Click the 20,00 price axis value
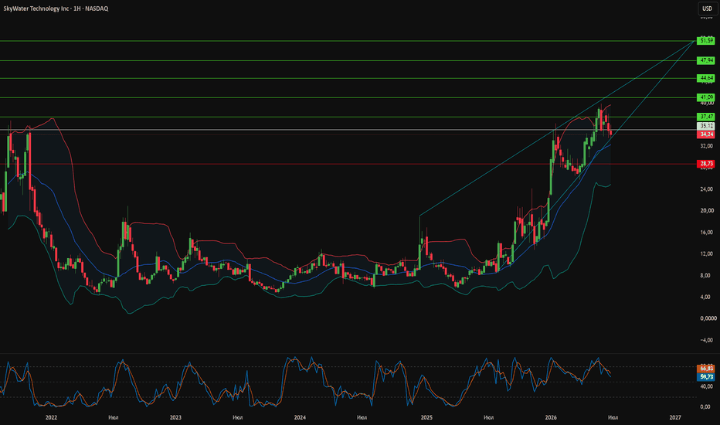This screenshot has width=720, height=425. point(706,210)
